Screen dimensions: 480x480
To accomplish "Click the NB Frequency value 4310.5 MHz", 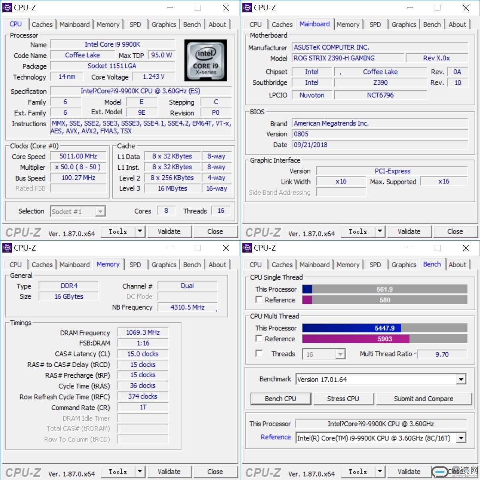I will pos(187,307).
